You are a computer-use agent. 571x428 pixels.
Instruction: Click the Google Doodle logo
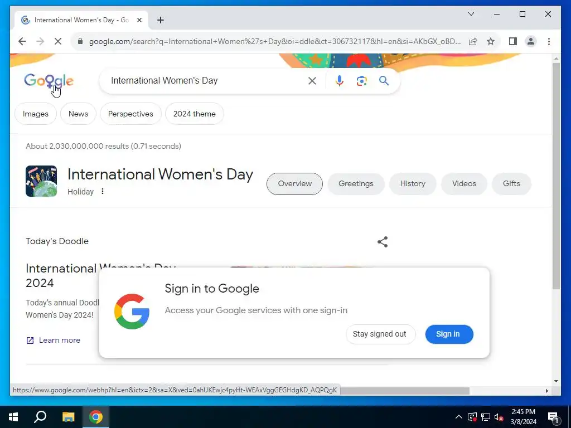pyautogui.click(x=49, y=81)
